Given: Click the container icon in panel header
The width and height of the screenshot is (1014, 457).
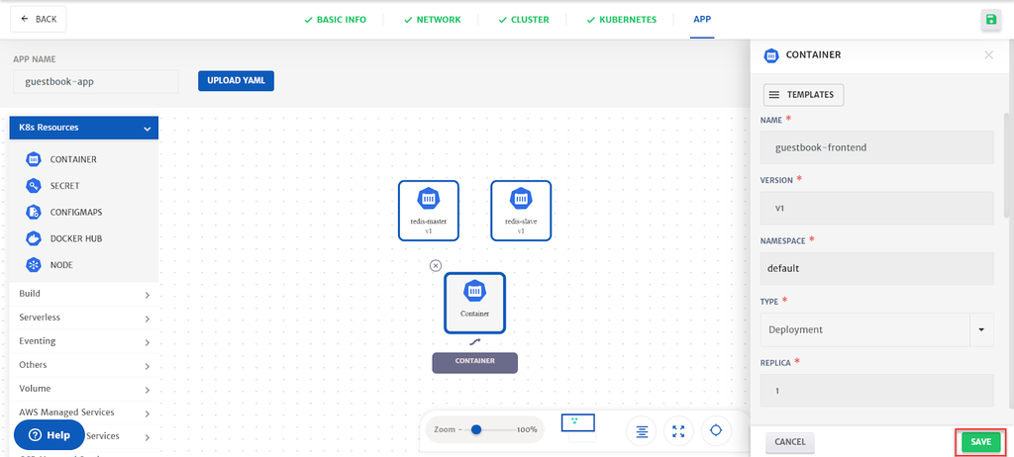Looking at the screenshot, I should [x=770, y=55].
